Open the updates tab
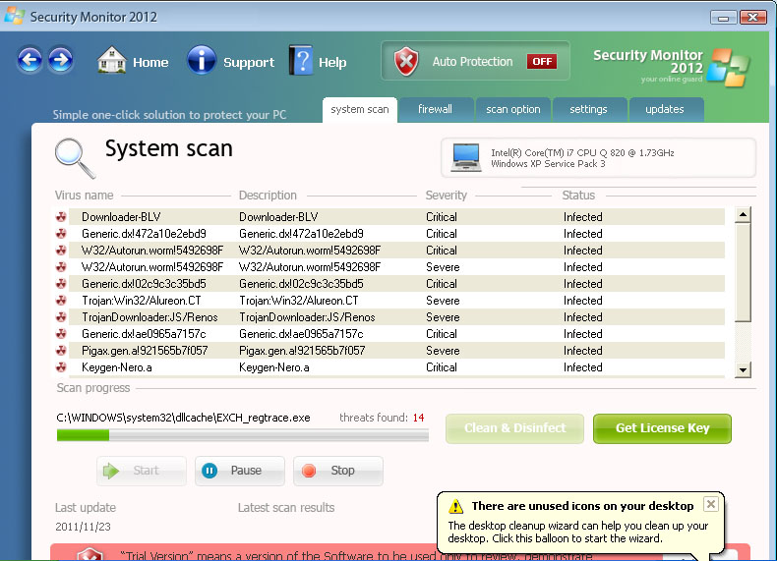 [665, 109]
